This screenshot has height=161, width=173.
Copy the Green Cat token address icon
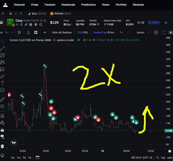click(x=37, y=21)
